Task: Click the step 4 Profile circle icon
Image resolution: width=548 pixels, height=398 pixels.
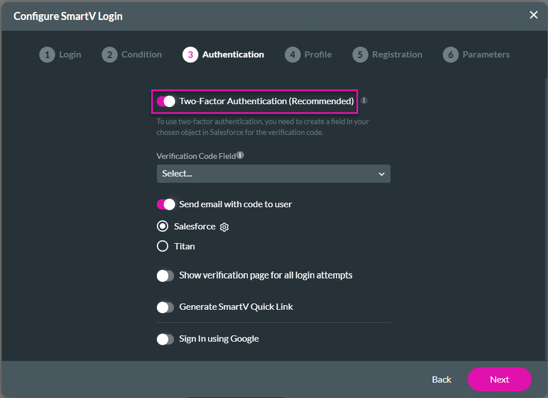Action: (292, 54)
